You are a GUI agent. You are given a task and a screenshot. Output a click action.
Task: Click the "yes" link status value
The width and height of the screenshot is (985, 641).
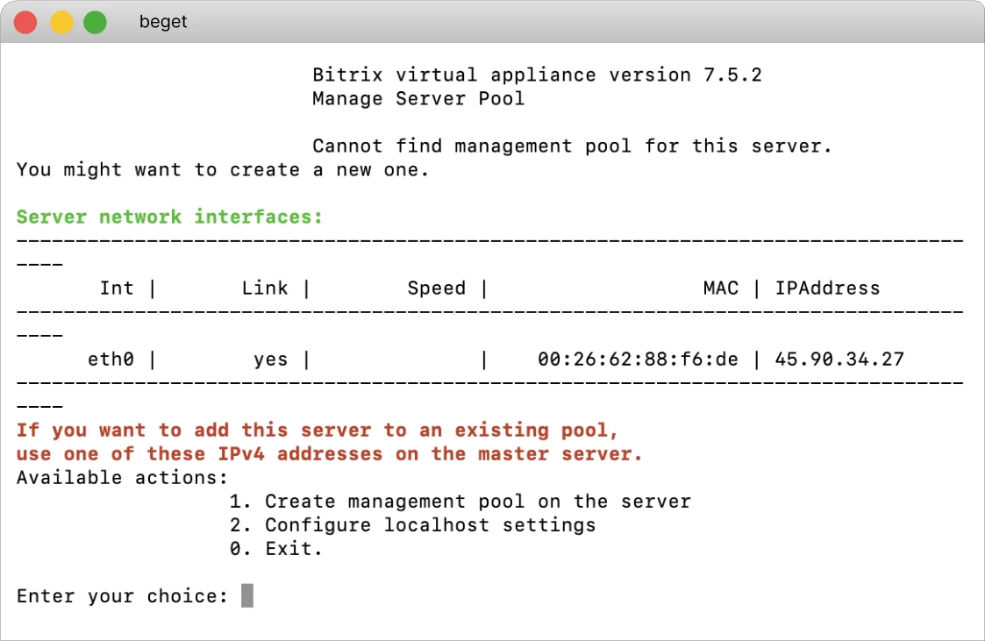tap(270, 359)
